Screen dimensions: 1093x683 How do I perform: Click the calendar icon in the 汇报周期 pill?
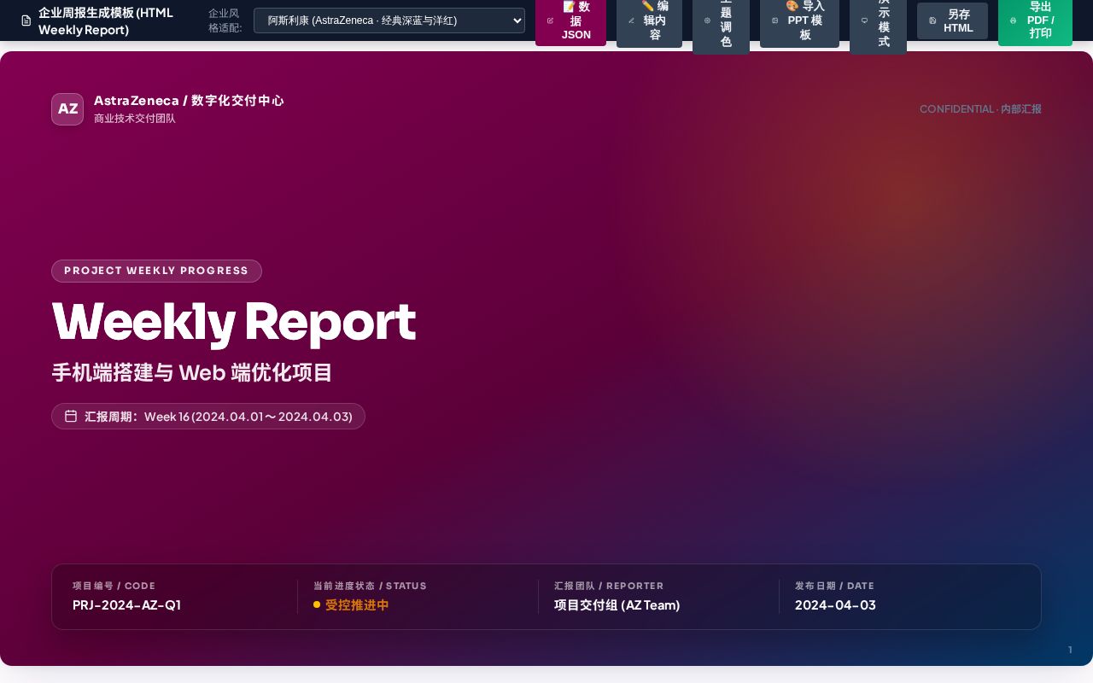tap(71, 416)
